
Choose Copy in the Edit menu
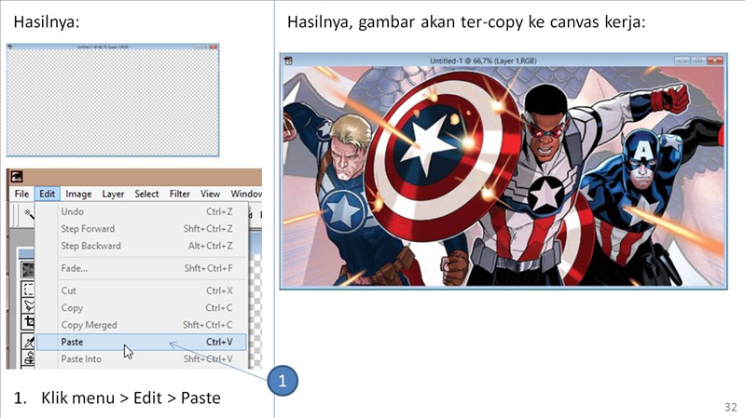pyautogui.click(x=142, y=307)
